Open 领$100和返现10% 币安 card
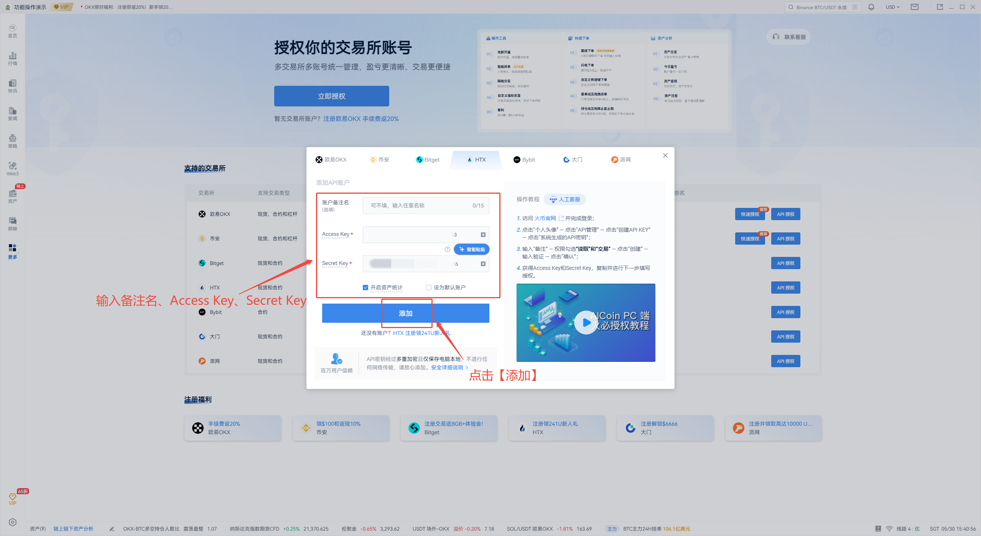The width and height of the screenshot is (981, 536). coord(341,428)
